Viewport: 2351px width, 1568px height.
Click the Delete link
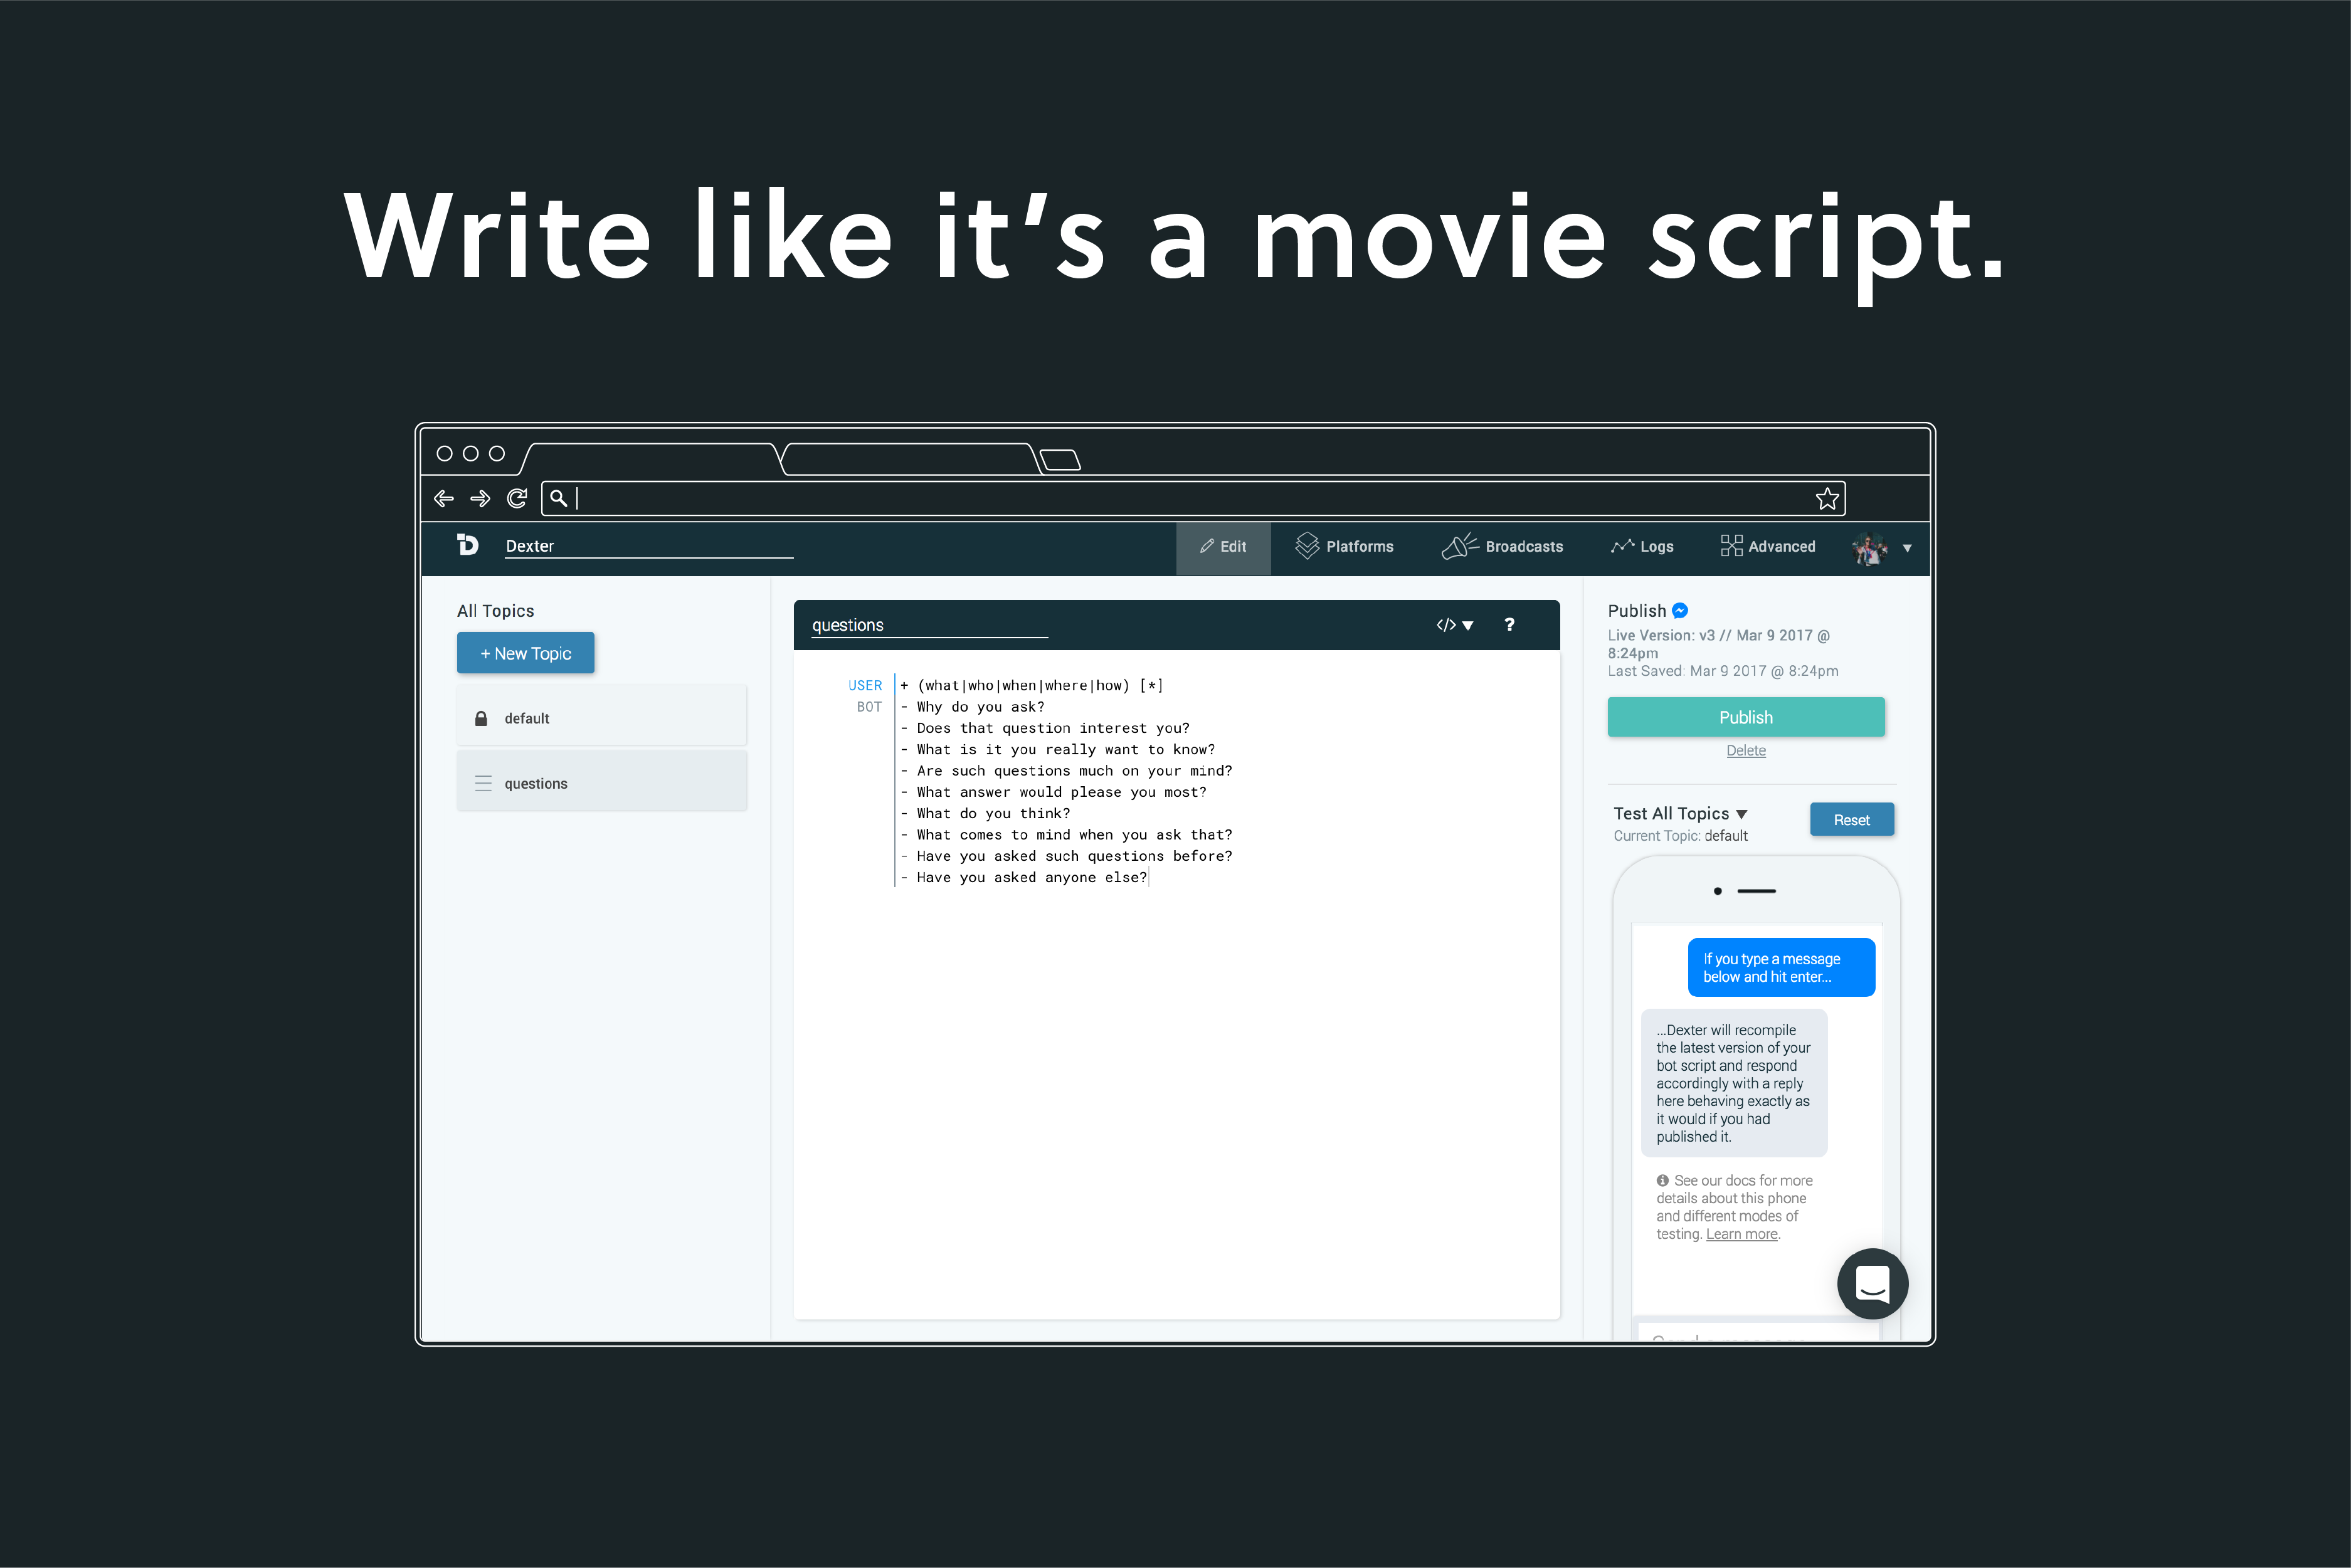1745,751
